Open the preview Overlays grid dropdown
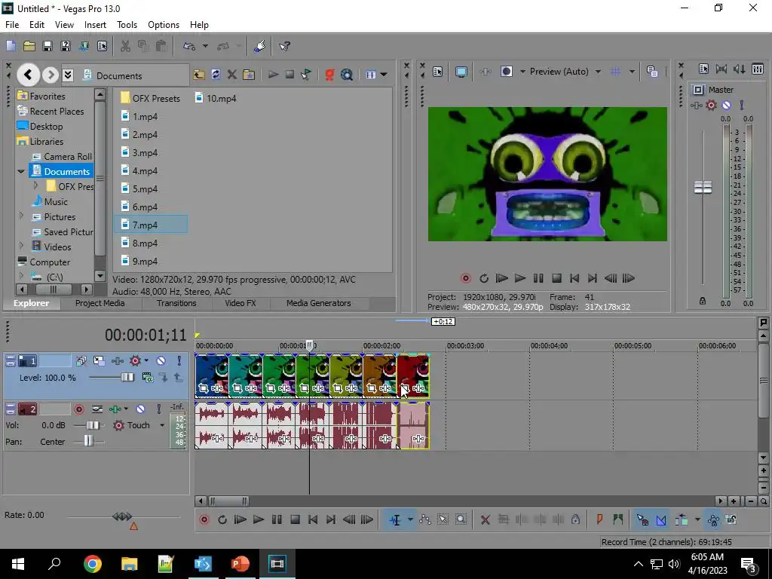Image resolution: width=772 pixels, height=579 pixels. coord(632,72)
